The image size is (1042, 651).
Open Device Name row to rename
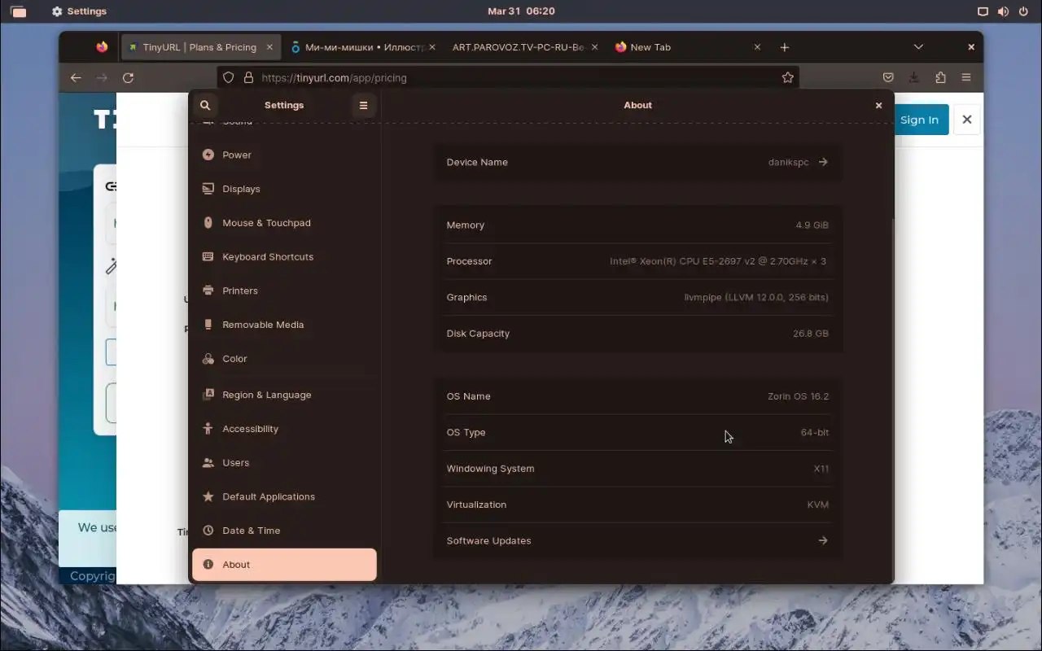[637, 162]
